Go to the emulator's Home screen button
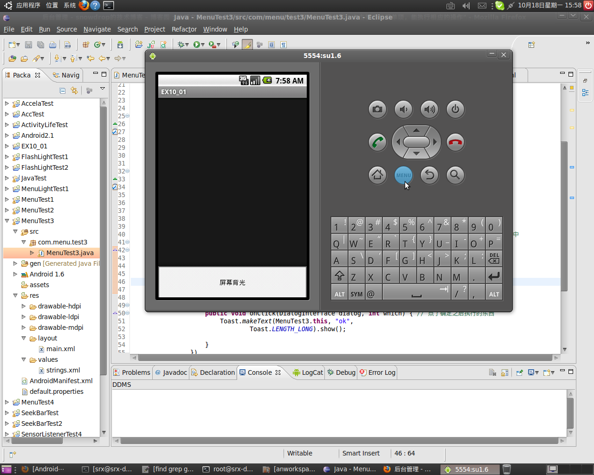This screenshot has height=475, width=594. pos(377,175)
